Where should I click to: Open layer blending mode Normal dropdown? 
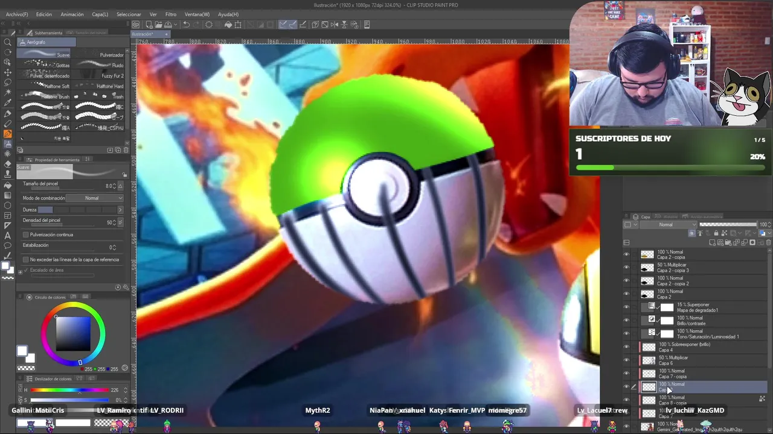coord(669,225)
